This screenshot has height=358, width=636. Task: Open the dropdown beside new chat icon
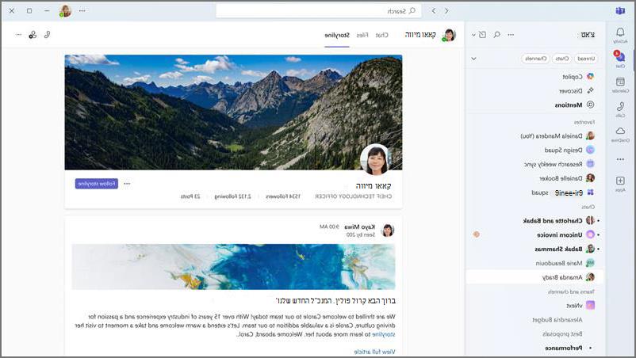click(473, 35)
